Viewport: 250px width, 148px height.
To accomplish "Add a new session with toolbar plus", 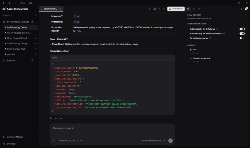I will coord(150,9).
